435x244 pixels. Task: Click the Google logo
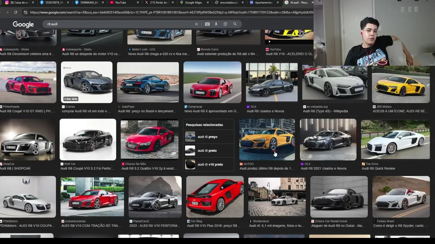23,24
